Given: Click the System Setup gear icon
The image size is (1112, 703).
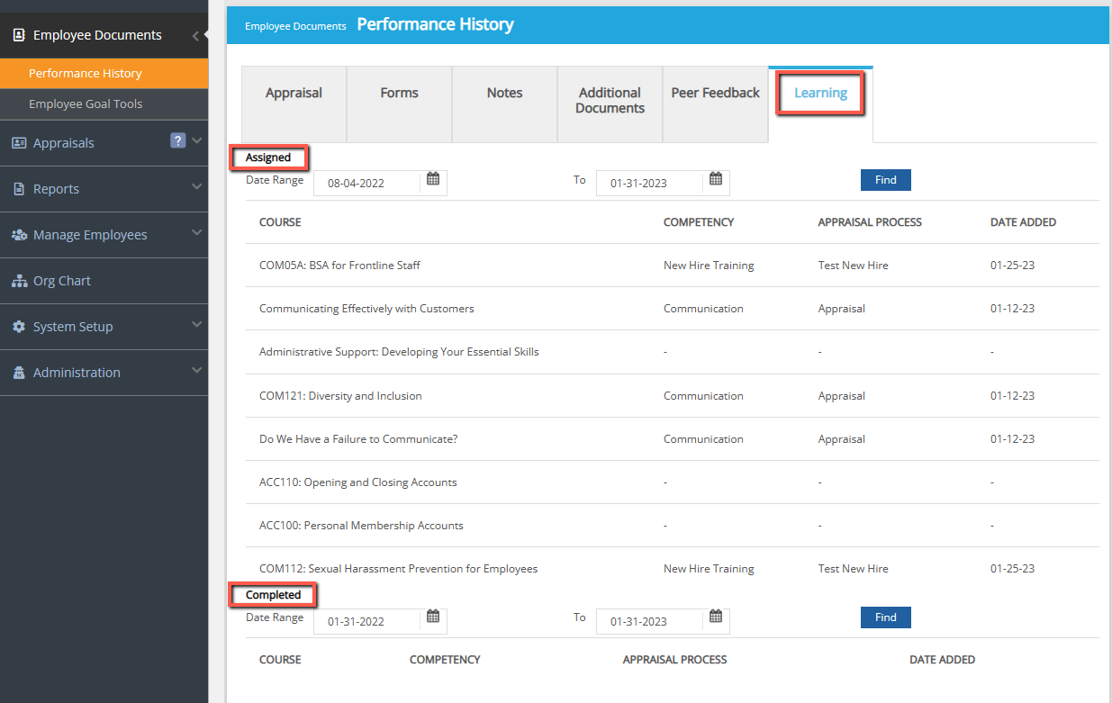Looking at the screenshot, I should tap(19, 327).
